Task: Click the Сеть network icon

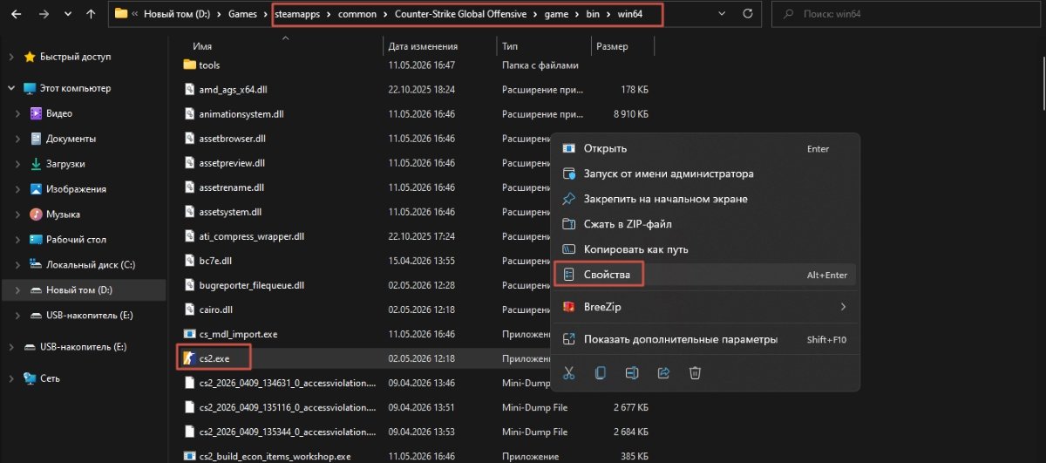Action: (30, 378)
